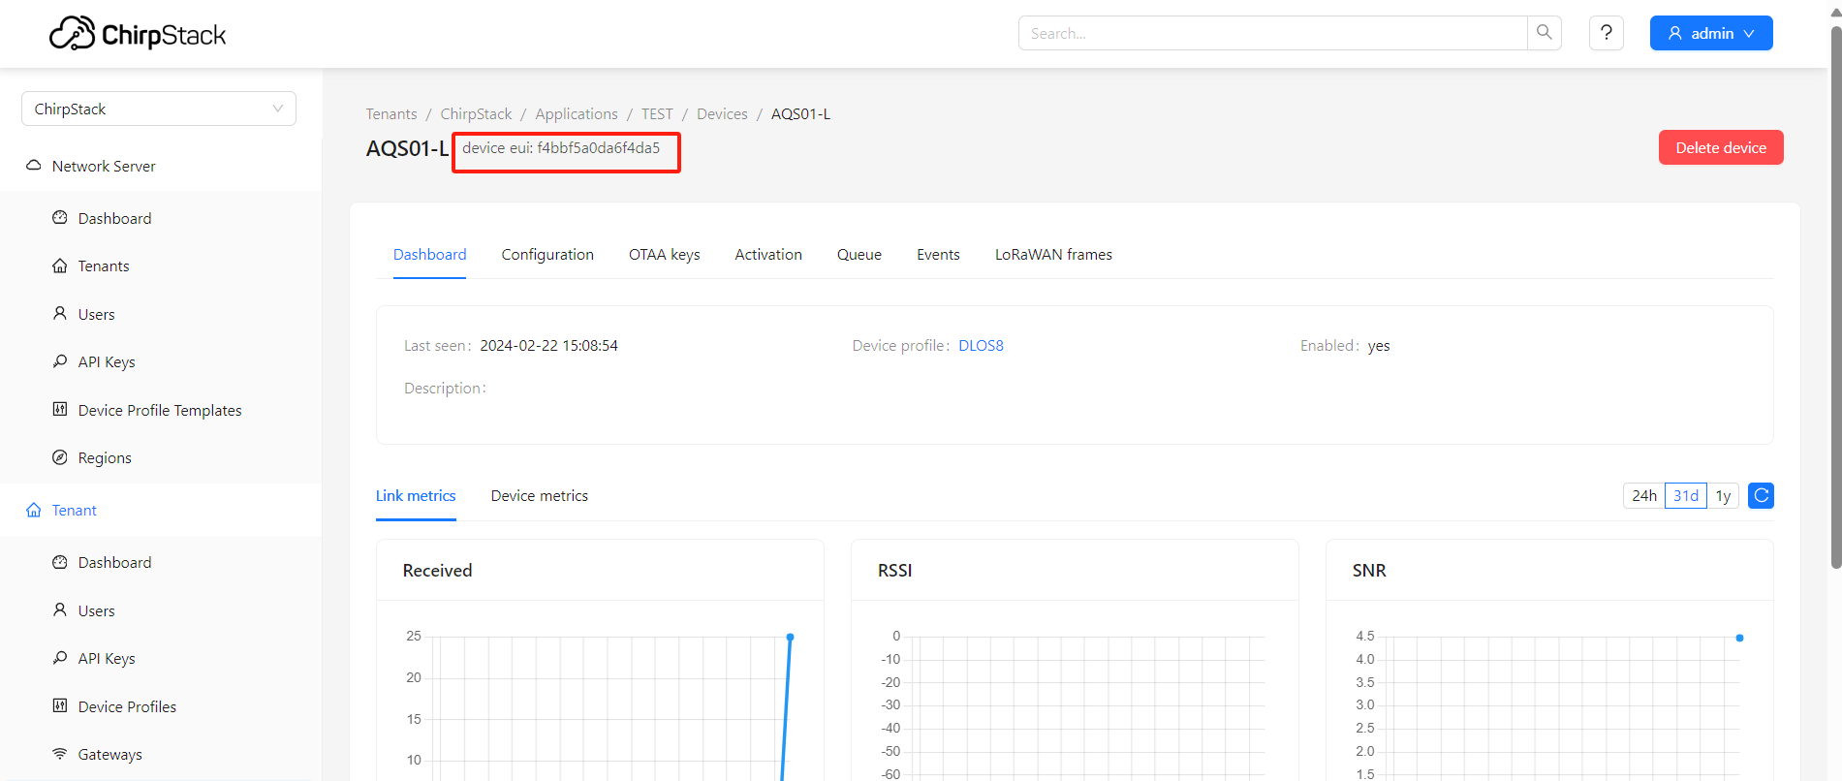Click the ChirpStack logo
1842x781 pixels.
point(138,34)
